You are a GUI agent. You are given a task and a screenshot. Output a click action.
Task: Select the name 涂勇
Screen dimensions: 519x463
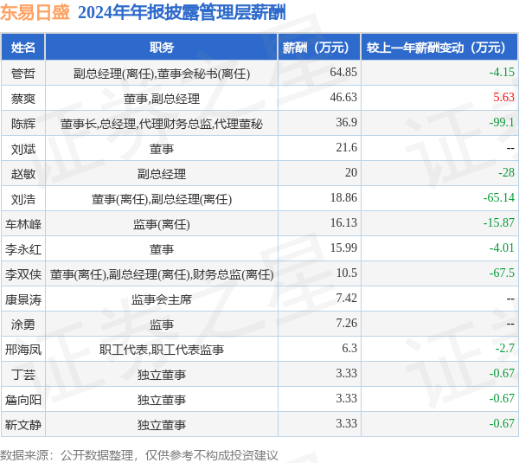(x=23, y=325)
